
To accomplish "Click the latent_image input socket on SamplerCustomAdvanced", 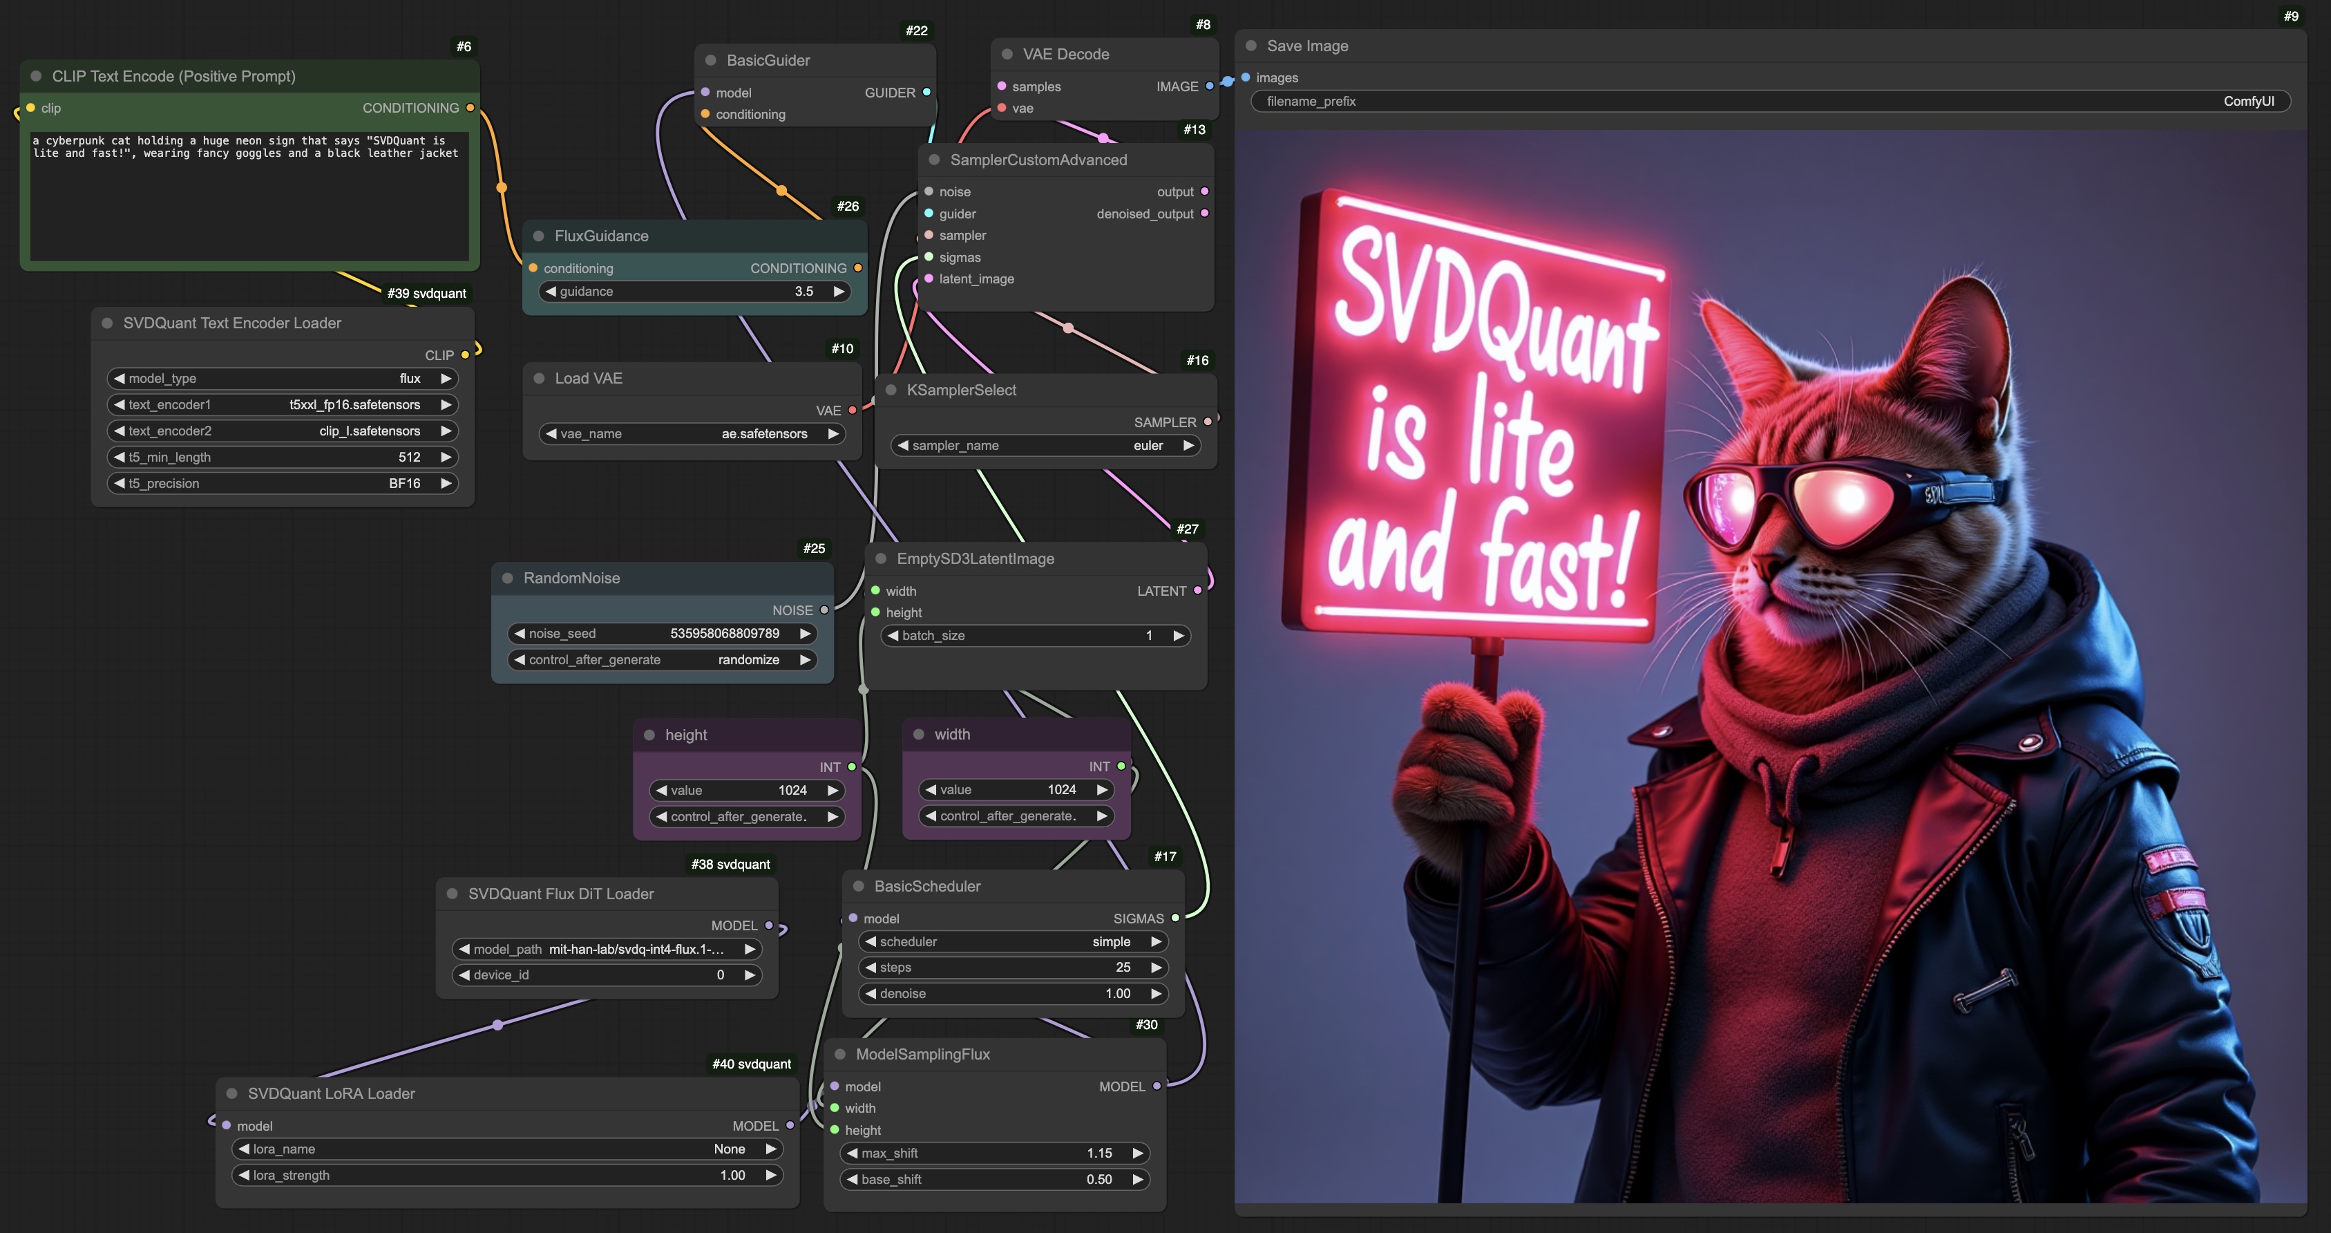I will point(929,279).
